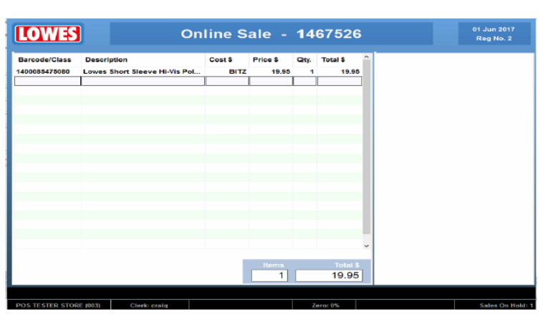Click the Items label in summary panel
Image resolution: width=548 pixels, height=324 pixels.
[274, 265]
